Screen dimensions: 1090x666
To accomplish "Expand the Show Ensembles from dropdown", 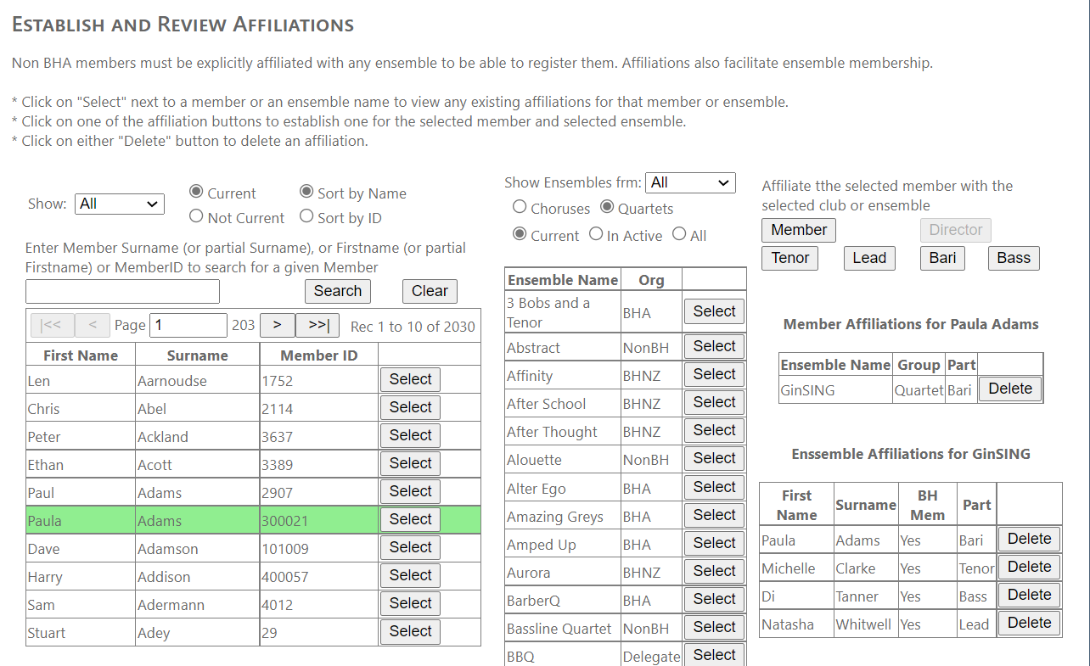I will (x=690, y=182).
